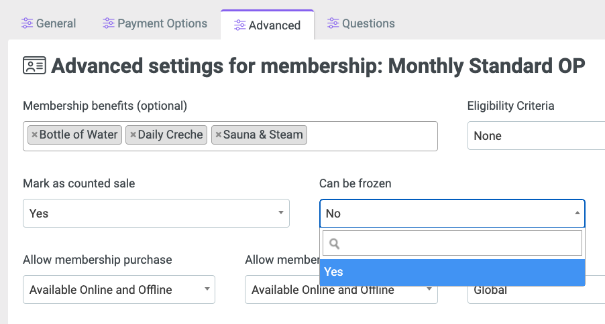The width and height of the screenshot is (605, 324).
Task: Select the Advanced tab
Action: (x=268, y=25)
